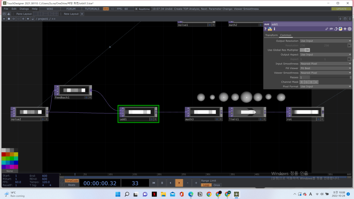Step forward one frame with plus button
Viewport: 354px width, 199px height.
tap(196, 183)
